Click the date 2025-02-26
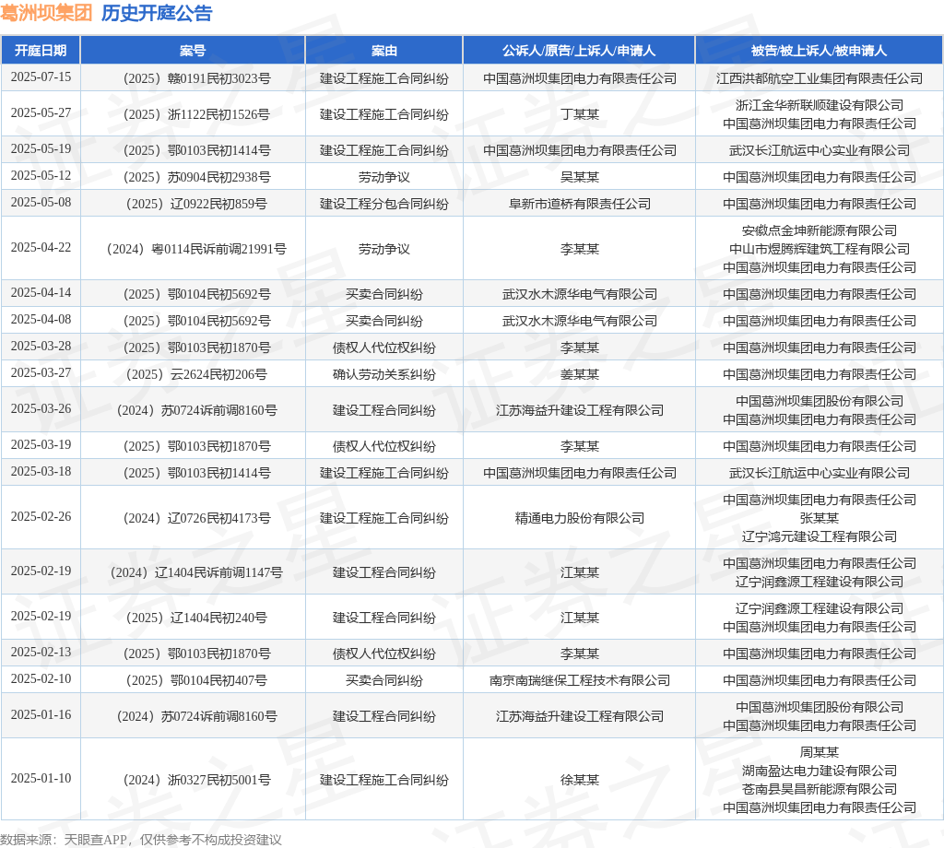The height and width of the screenshot is (848, 944). 41,516
